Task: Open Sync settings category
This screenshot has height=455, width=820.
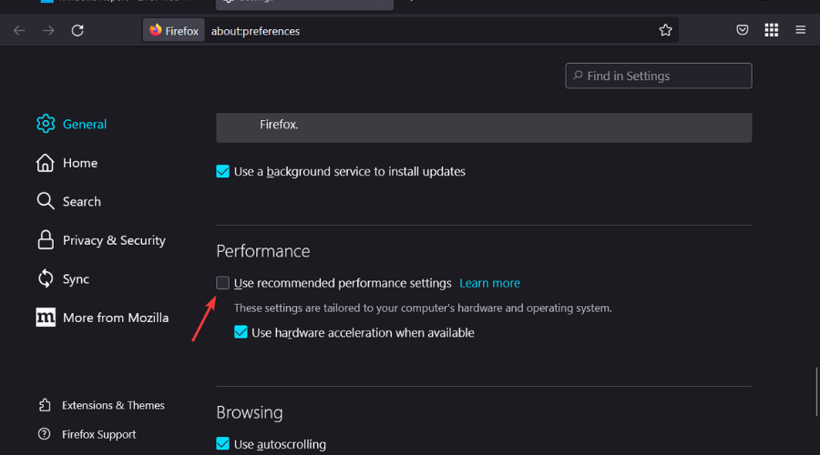Action: click(63, 279)
